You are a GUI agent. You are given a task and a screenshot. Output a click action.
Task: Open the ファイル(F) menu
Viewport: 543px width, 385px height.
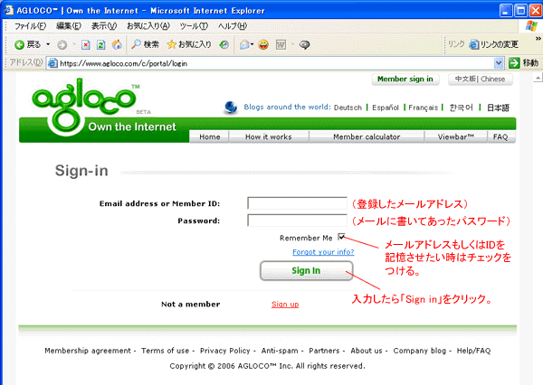[30, 26]
